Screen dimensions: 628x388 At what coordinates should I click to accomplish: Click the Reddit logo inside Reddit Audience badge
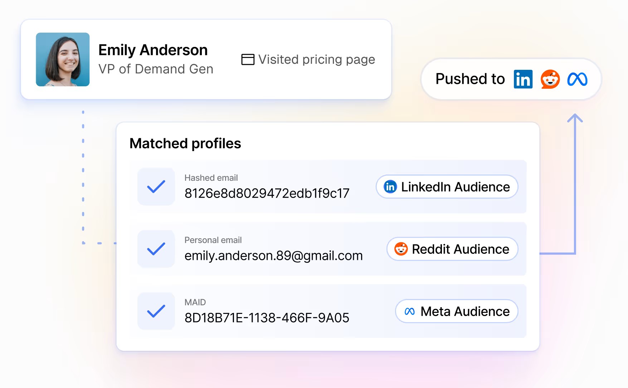(401, 249)
